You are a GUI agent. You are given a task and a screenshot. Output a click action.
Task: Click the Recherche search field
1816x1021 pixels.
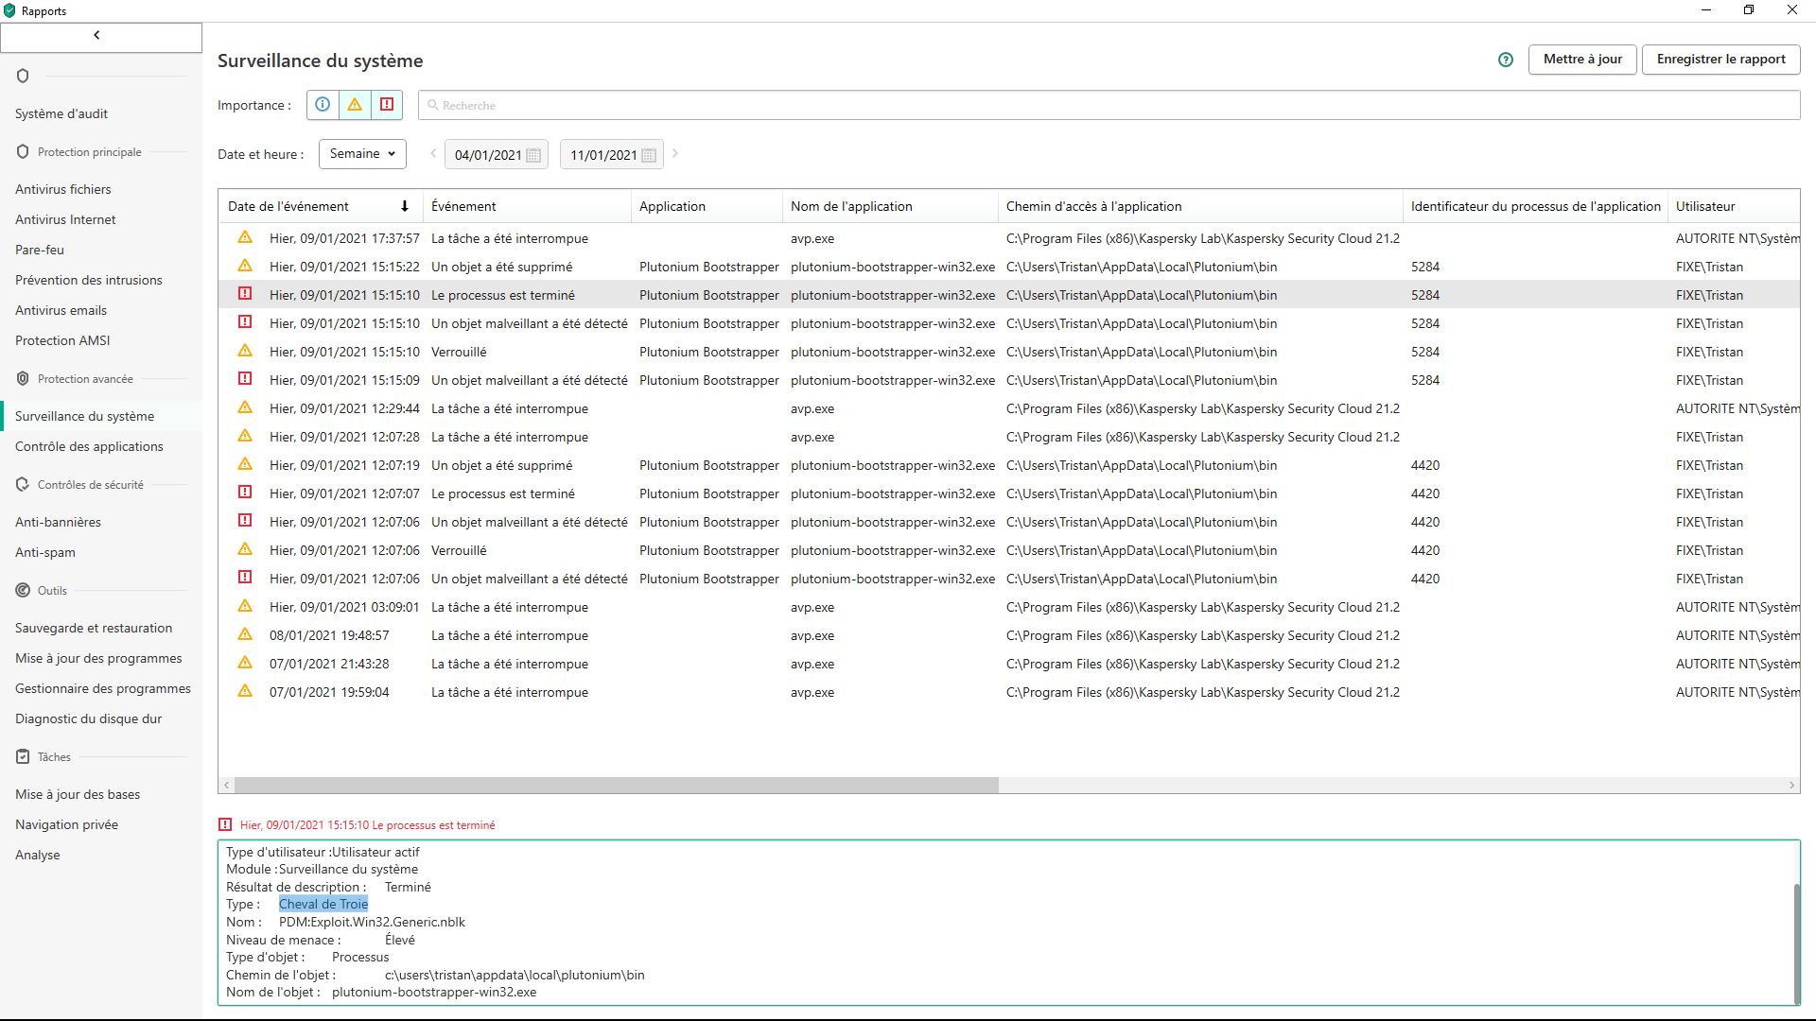coord(1109,105)
